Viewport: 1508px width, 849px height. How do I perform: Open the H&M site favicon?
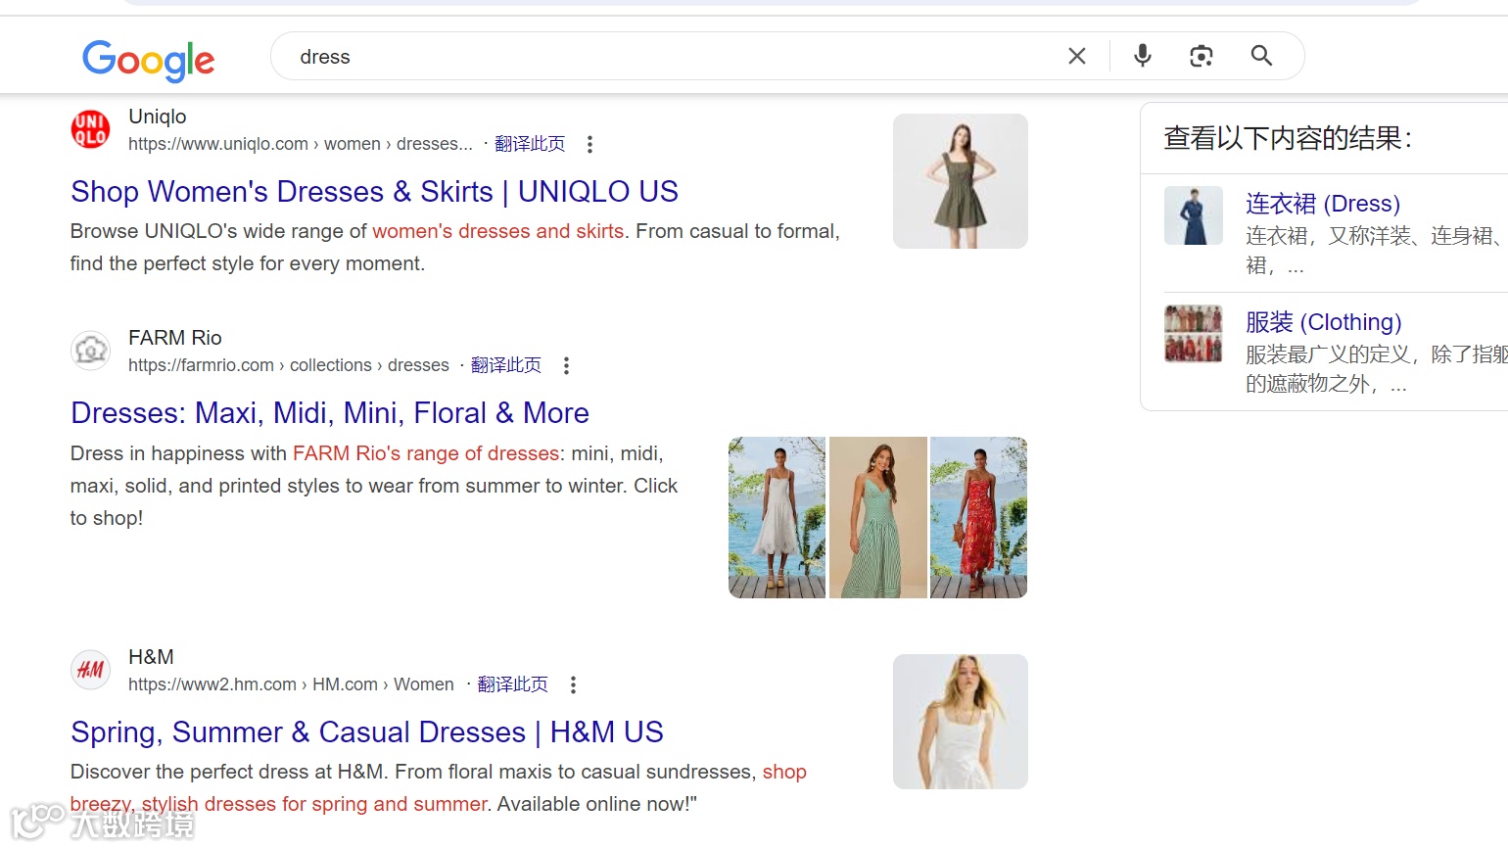[91, 670]
